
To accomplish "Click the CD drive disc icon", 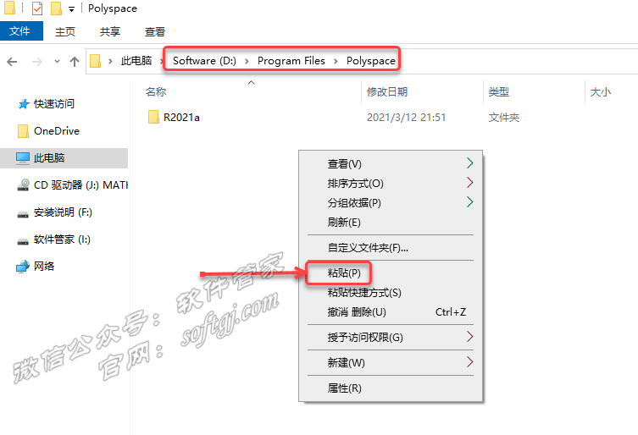I will point(23,185).
